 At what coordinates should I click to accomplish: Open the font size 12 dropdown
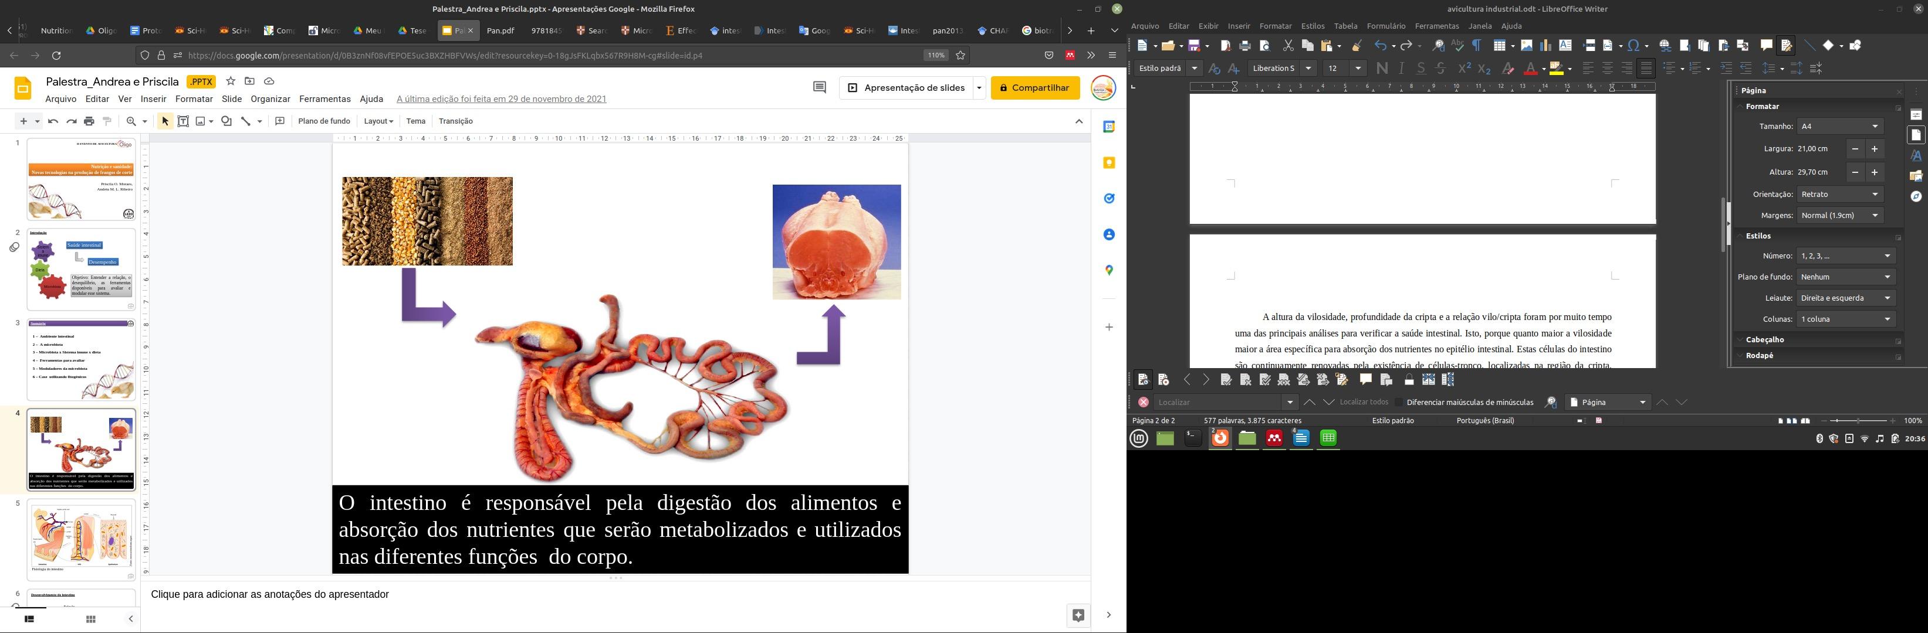(x=1358, y=69)
